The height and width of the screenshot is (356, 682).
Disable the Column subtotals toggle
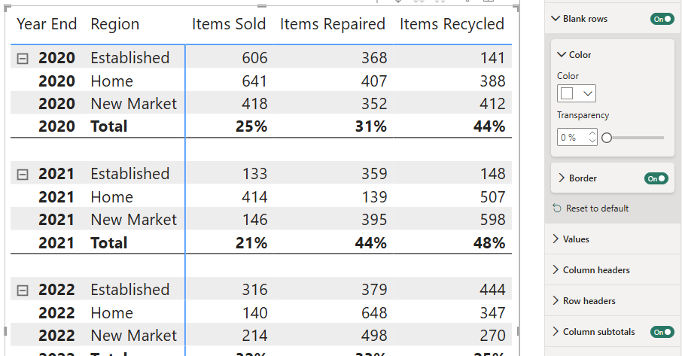pos(662,332)
